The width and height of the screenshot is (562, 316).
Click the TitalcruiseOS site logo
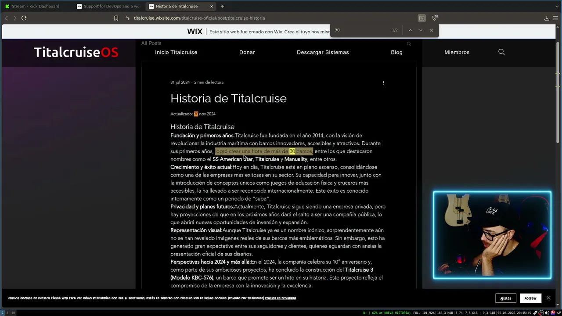[x=76, y=52]
